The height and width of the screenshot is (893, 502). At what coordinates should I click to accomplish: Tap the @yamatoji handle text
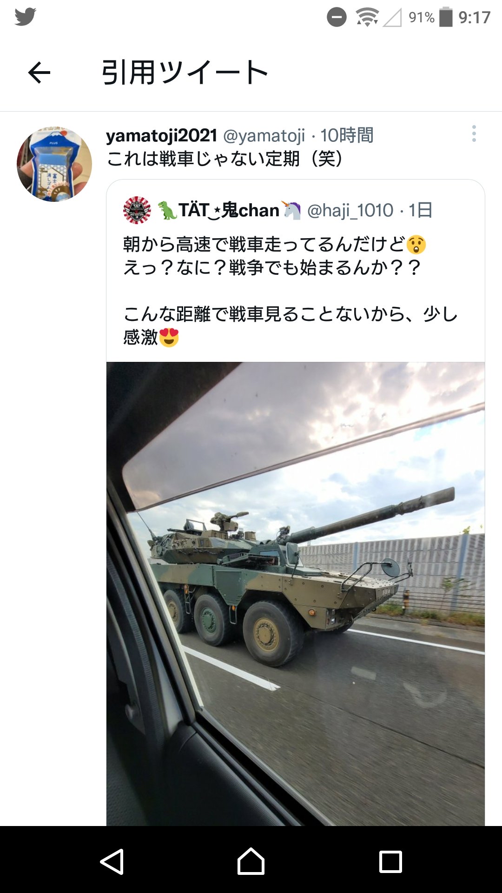[x=264, y=136]
